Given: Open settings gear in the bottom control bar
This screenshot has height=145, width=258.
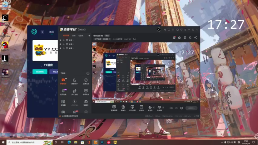Looking at the screenshot, I should 182,108.
